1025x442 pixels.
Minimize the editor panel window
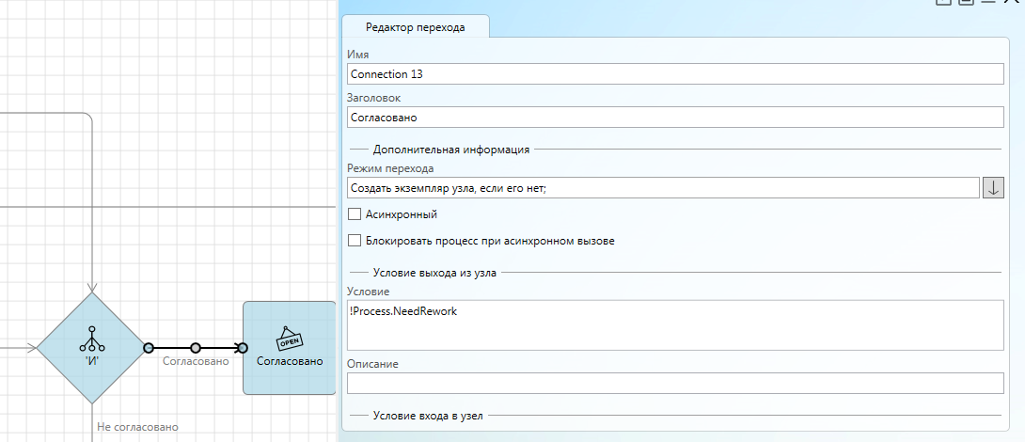point(987,3)
